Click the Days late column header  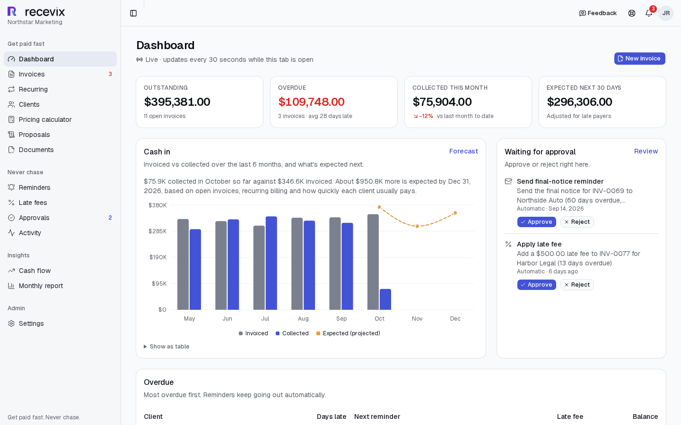click(x=332, y=416)
